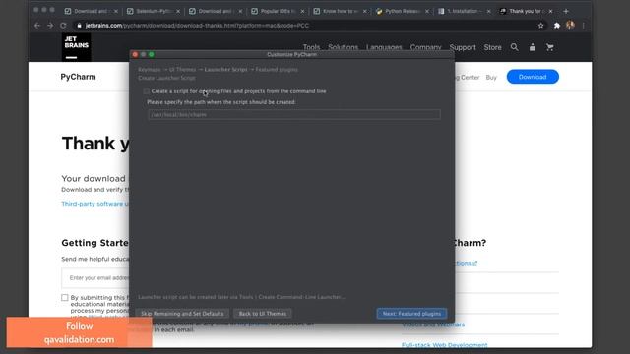Close the Python Release tab

point(426,11)
